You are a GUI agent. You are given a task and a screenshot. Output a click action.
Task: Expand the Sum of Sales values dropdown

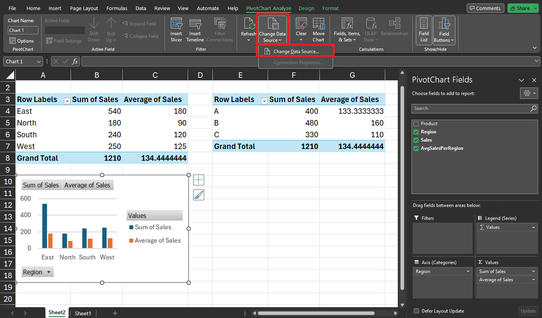click(534, 272)
